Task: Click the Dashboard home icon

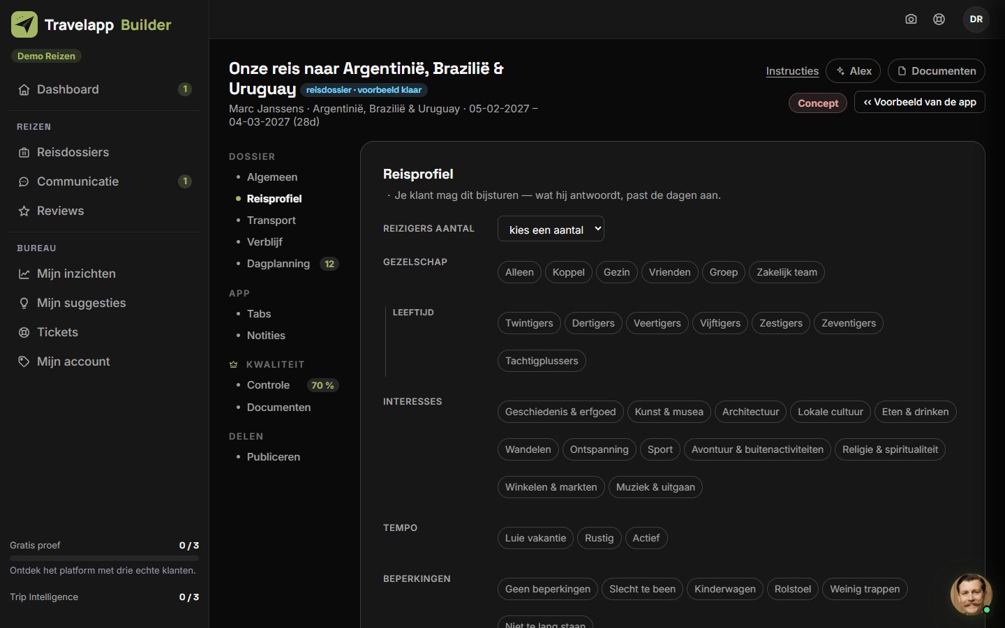Action: click(x=24, y=89)
